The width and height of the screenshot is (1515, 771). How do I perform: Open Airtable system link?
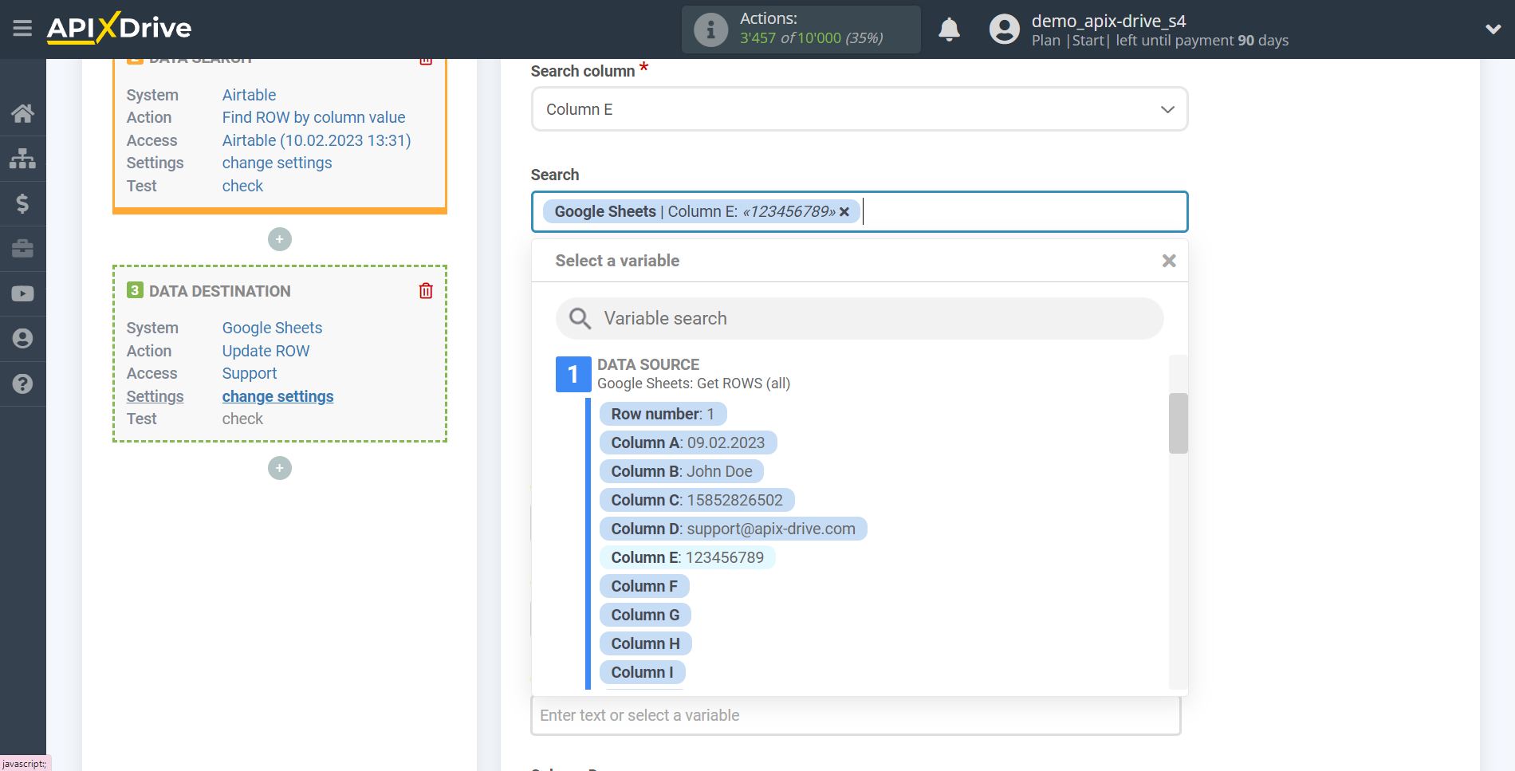click(249, 95)
